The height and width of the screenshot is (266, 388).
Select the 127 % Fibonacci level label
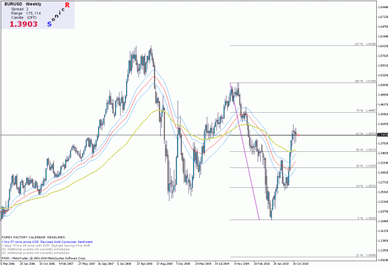(x=365, y=44)
